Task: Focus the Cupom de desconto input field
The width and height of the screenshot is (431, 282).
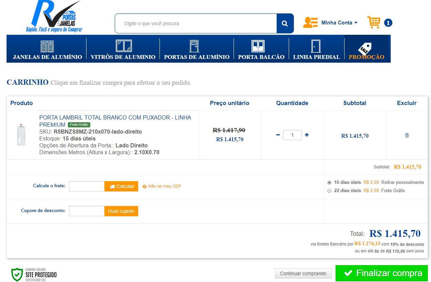Action: click(x=87, y=211)
